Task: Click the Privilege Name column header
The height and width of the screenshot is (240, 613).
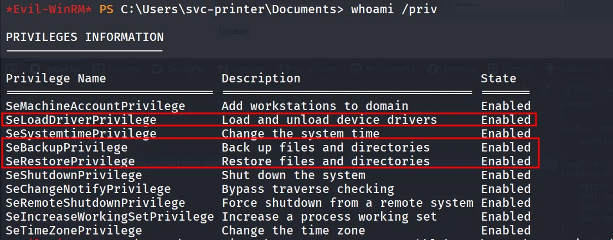Action: point(56,79)
